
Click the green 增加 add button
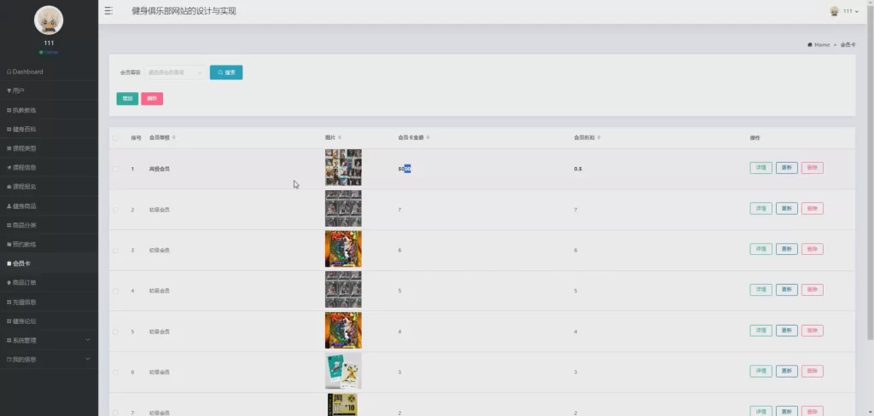(127, 99)
